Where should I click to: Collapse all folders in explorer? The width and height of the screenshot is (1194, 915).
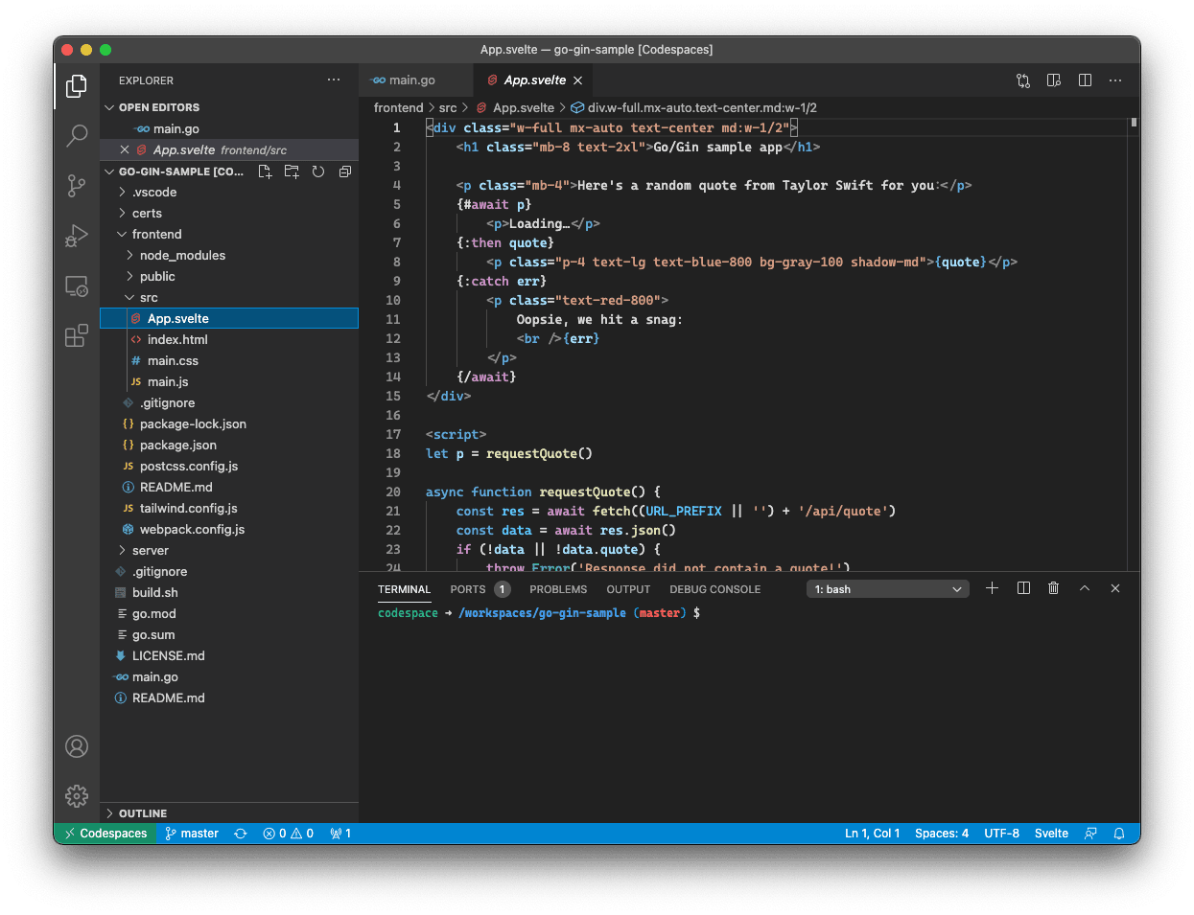(x=345, y=172)
